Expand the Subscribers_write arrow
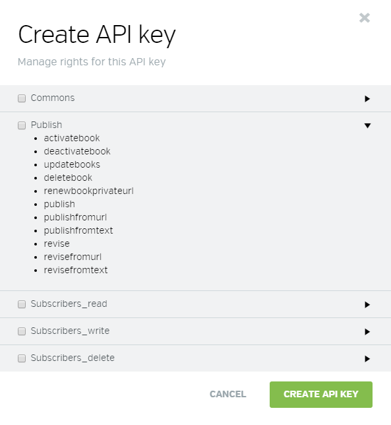Screen dimensions: 391x425 tap(367, 332)
